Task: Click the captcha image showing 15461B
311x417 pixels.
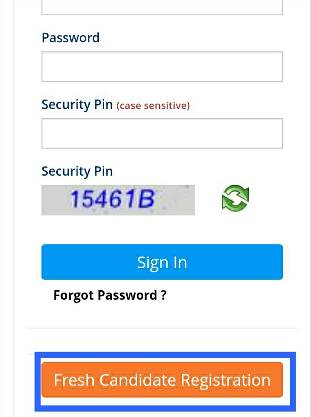Action: tap(118, 200)
